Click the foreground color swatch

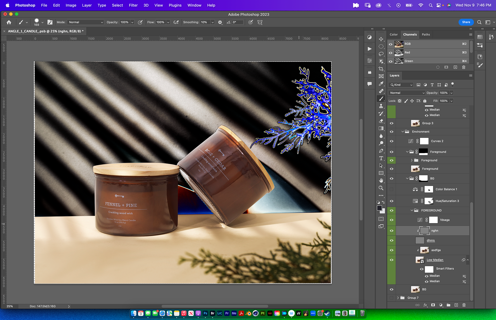point(379,208)
